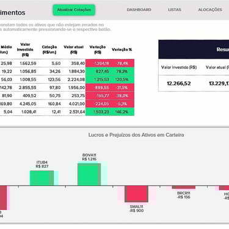
Task: Click the Valor Investido (R$) summary label
Action: point(179,67)
